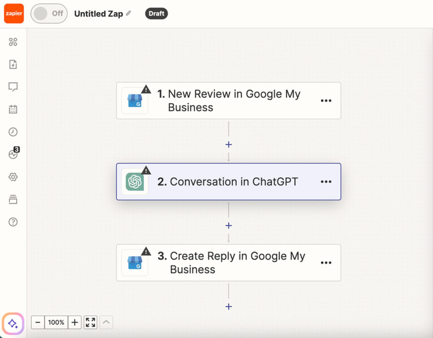The height and width of the screenshot is (338, 433).
Task: Fit the canvas to screen
Action: coord(90,322)
